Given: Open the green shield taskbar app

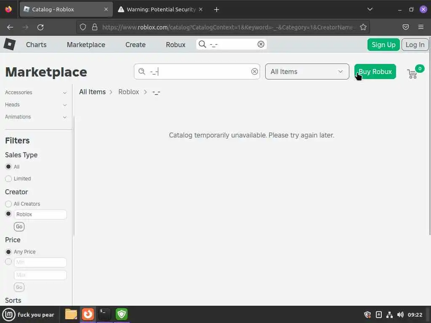Looking at the screenshot, I should [x=122, y=314].
